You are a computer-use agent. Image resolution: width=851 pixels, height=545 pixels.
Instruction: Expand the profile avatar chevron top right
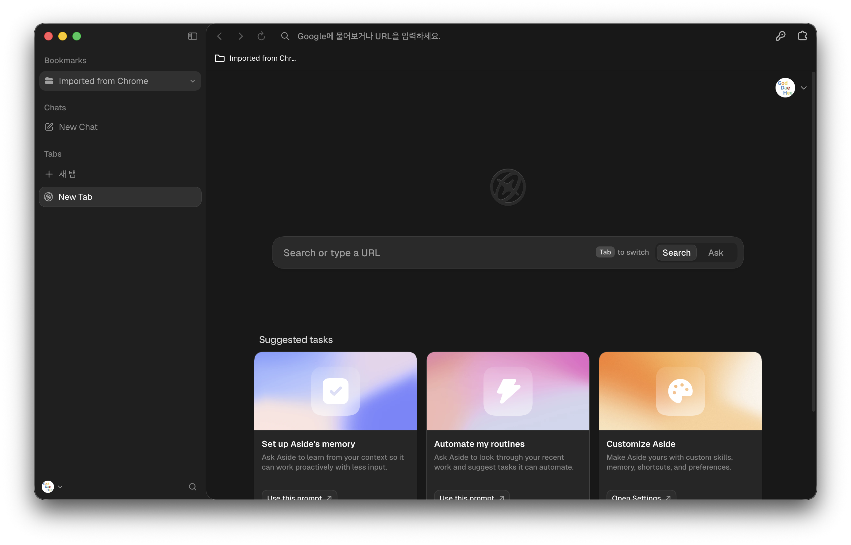point(803,88)
